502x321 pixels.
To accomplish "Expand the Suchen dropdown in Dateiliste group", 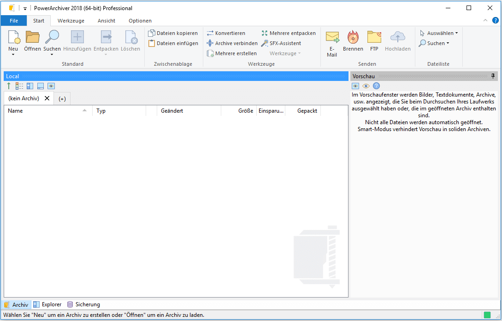I will point(434,43).
